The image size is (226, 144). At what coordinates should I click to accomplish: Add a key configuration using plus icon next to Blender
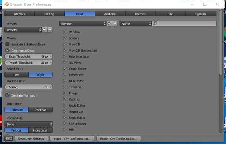pyautogui.click(x=109, y=23)
